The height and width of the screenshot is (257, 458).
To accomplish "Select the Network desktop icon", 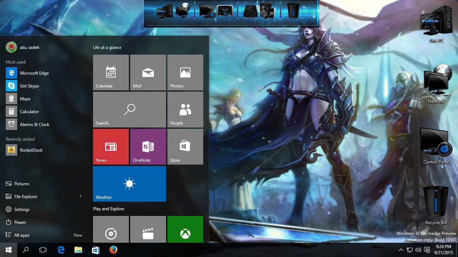I will pos(436,84).
